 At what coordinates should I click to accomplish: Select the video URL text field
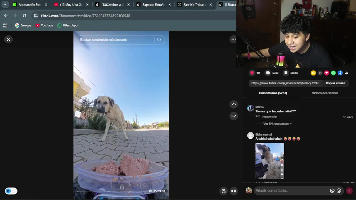(286, 83)
